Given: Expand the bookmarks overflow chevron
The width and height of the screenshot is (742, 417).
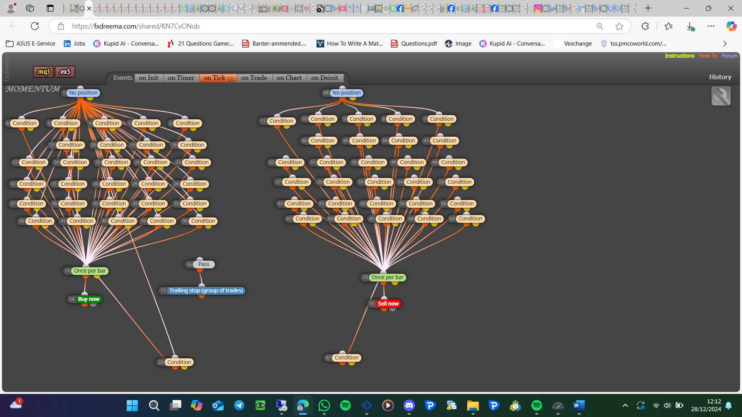Looking at the screenshot, I should click(725, 44).
